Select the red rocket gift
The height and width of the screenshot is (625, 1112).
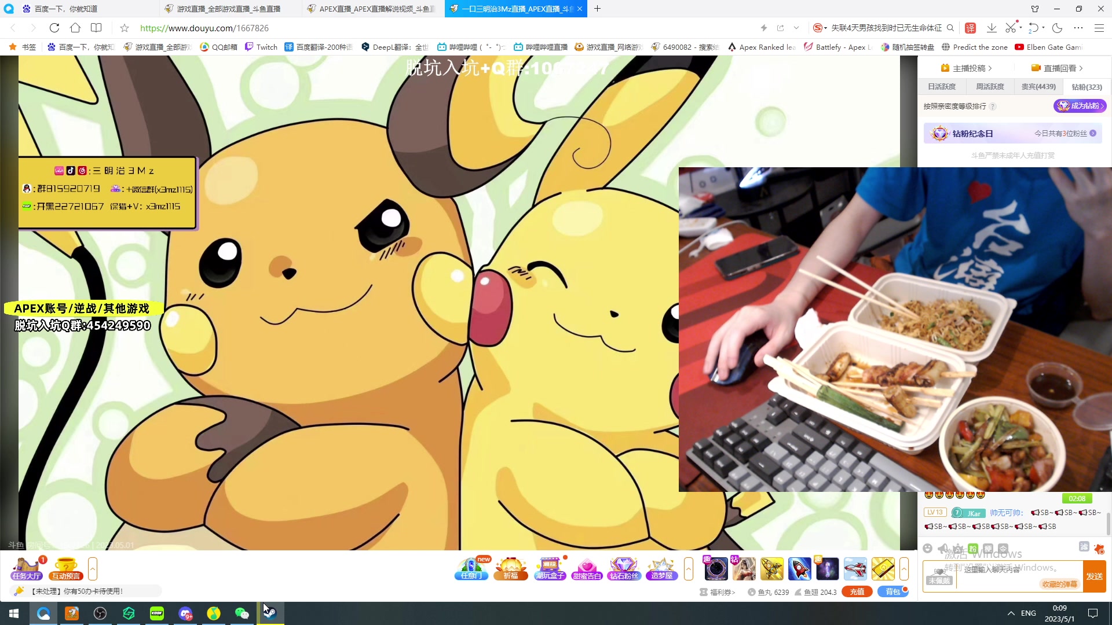click(x=799, y=569)
